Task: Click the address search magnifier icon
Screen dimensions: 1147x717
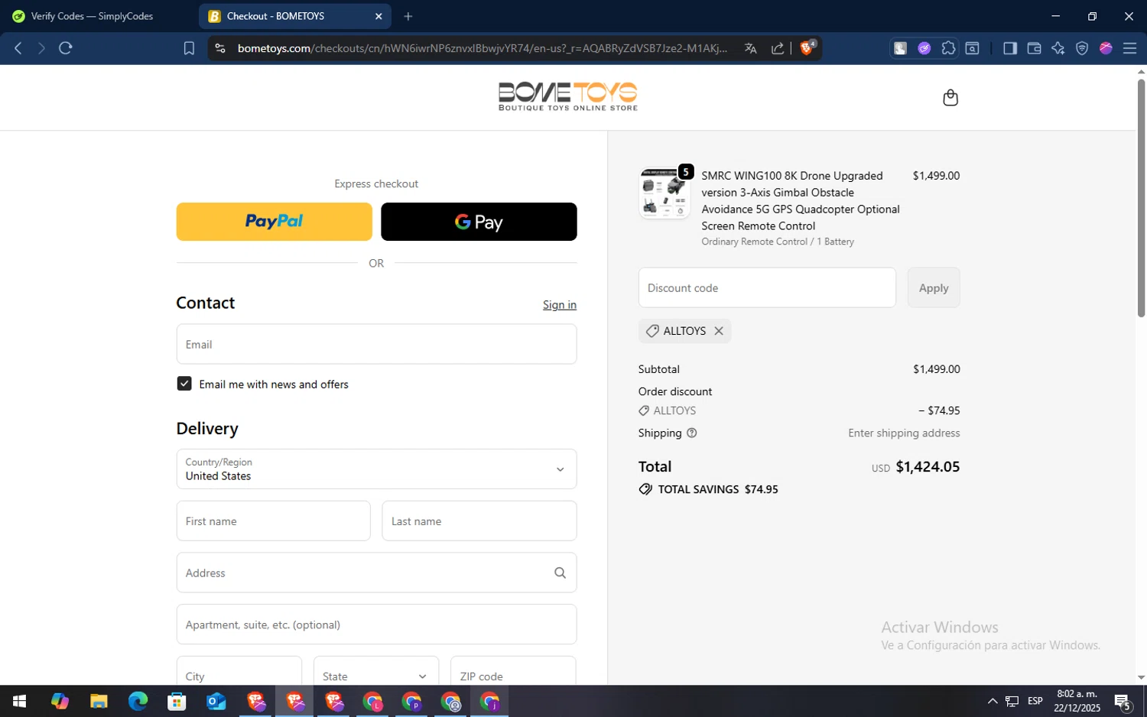Action: tap(560, 573)
